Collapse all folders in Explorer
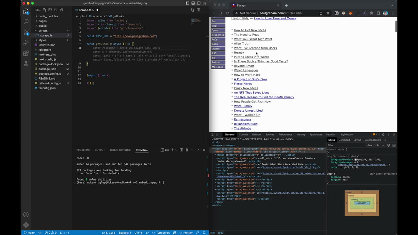 tap(61, 10)
